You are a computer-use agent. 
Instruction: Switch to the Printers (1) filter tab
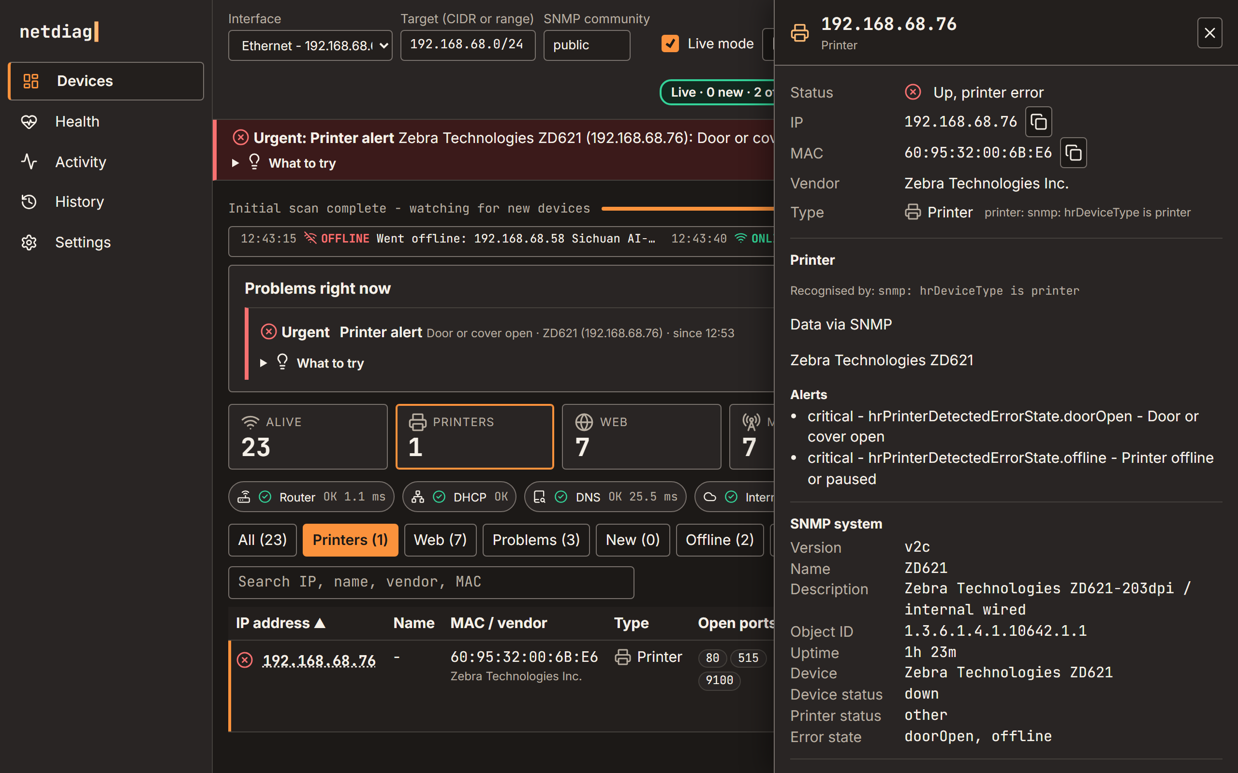pos(350,540)
